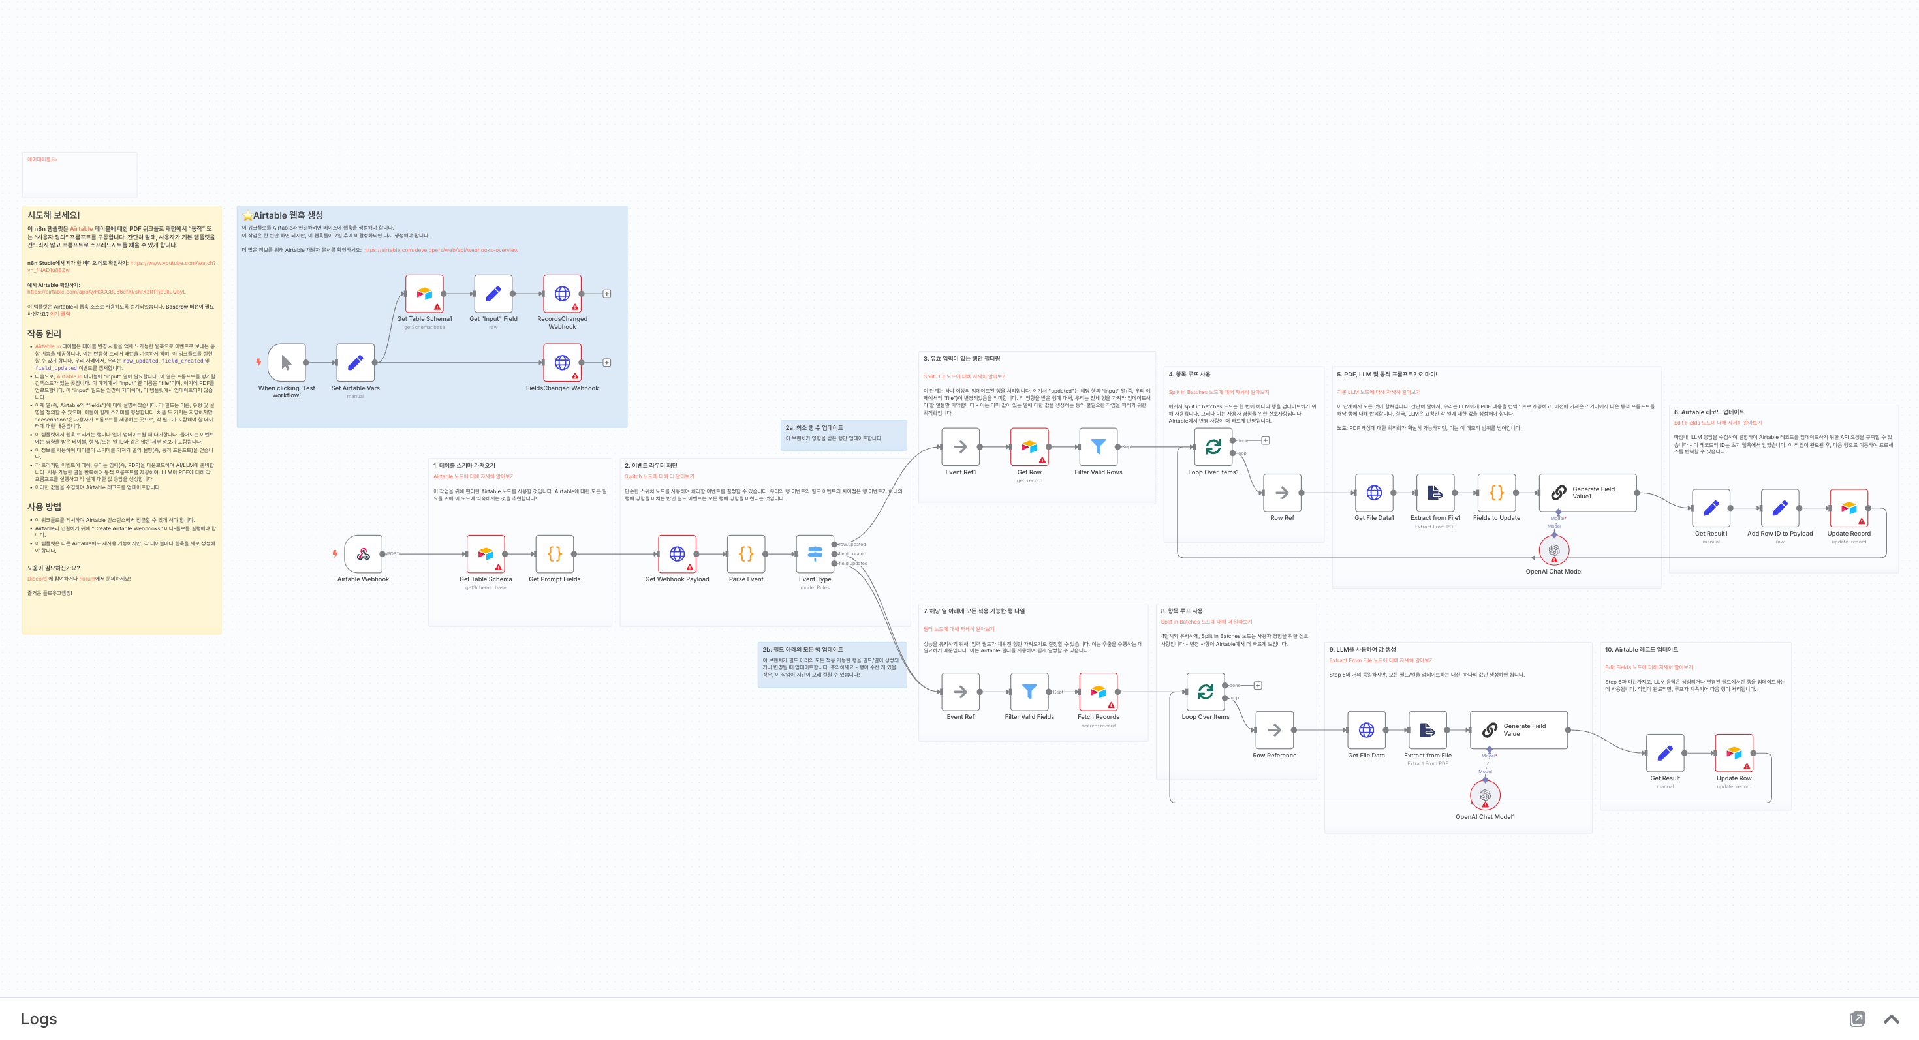Select the Event Ref1 node
The width and height of the screenshot is (1919, 1040).
tap(960, 447)
